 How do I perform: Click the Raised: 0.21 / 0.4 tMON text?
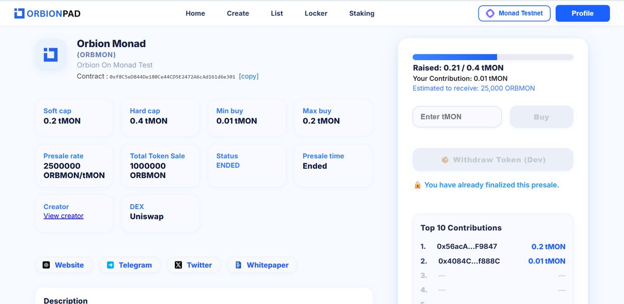pos(458,68)
